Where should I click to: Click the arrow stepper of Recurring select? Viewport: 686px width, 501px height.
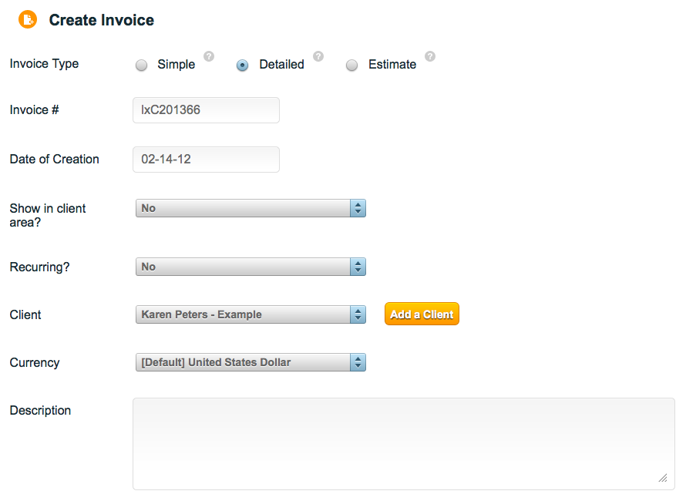click(x=358, y=267)
